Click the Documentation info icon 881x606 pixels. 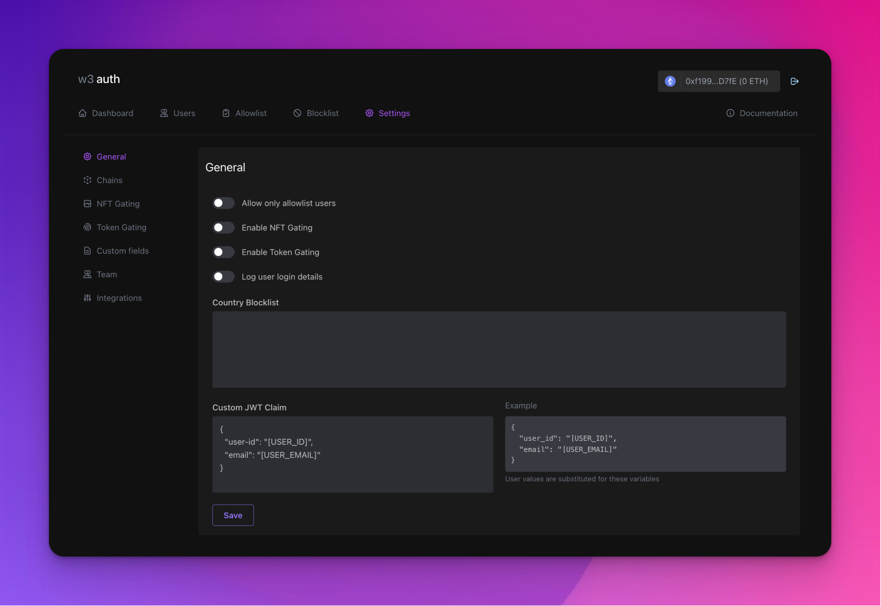(730, 113)
